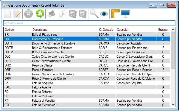Viewport: 179px width, 111px height.
Task: Select the Bolla di Riparazione row
Action: coord(44,35)
